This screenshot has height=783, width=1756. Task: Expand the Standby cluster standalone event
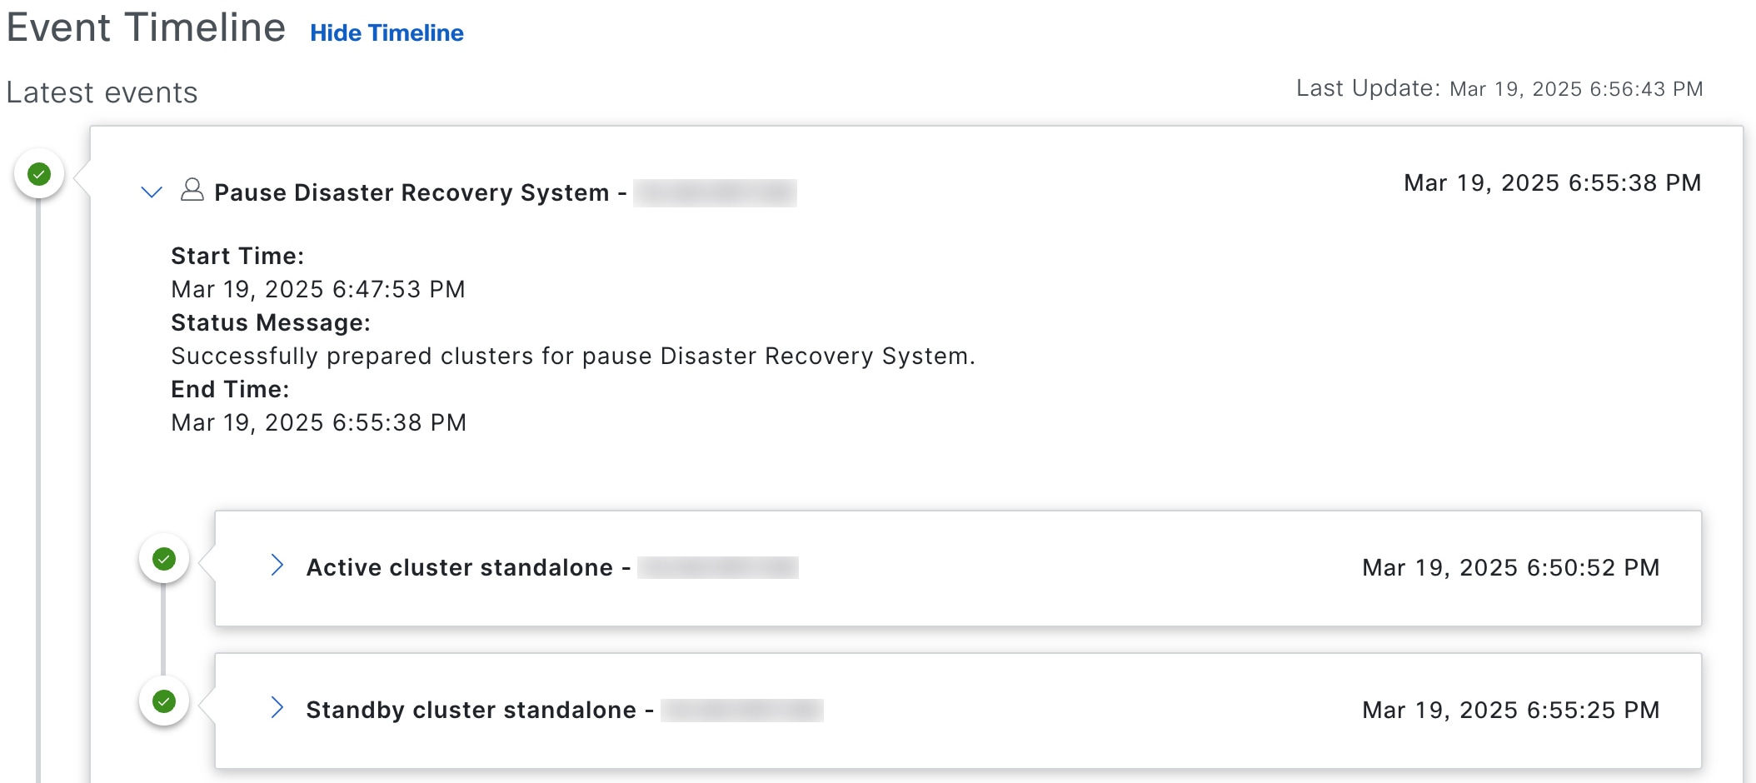pos(277,708)
